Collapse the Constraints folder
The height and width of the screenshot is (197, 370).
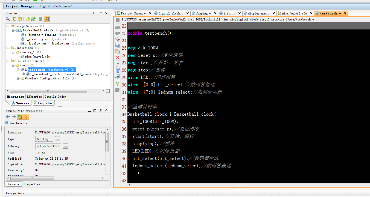[8, 48]
